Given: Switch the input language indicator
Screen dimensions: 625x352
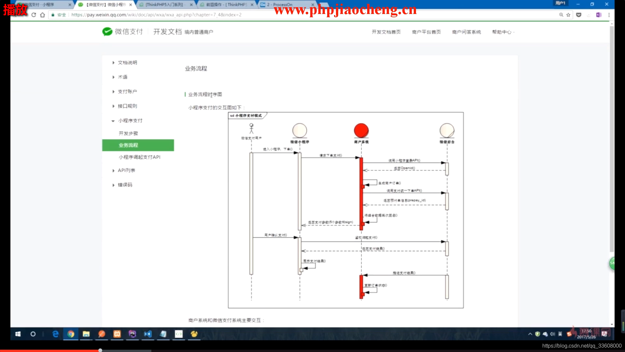Looking at the screenshot, I should 560,334.
